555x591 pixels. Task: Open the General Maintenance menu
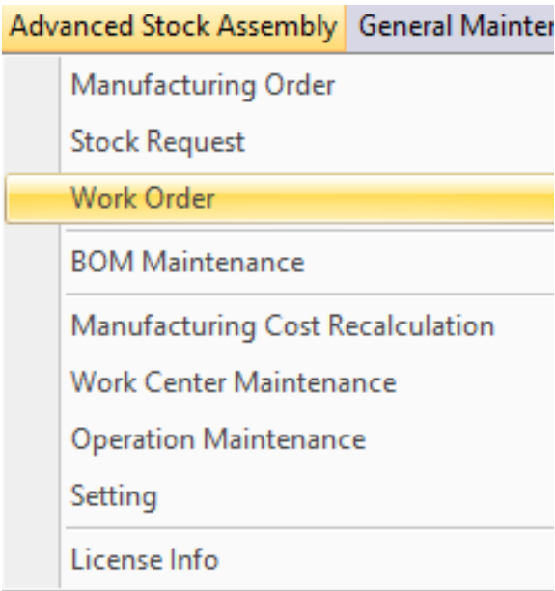(x=451, y=28)
